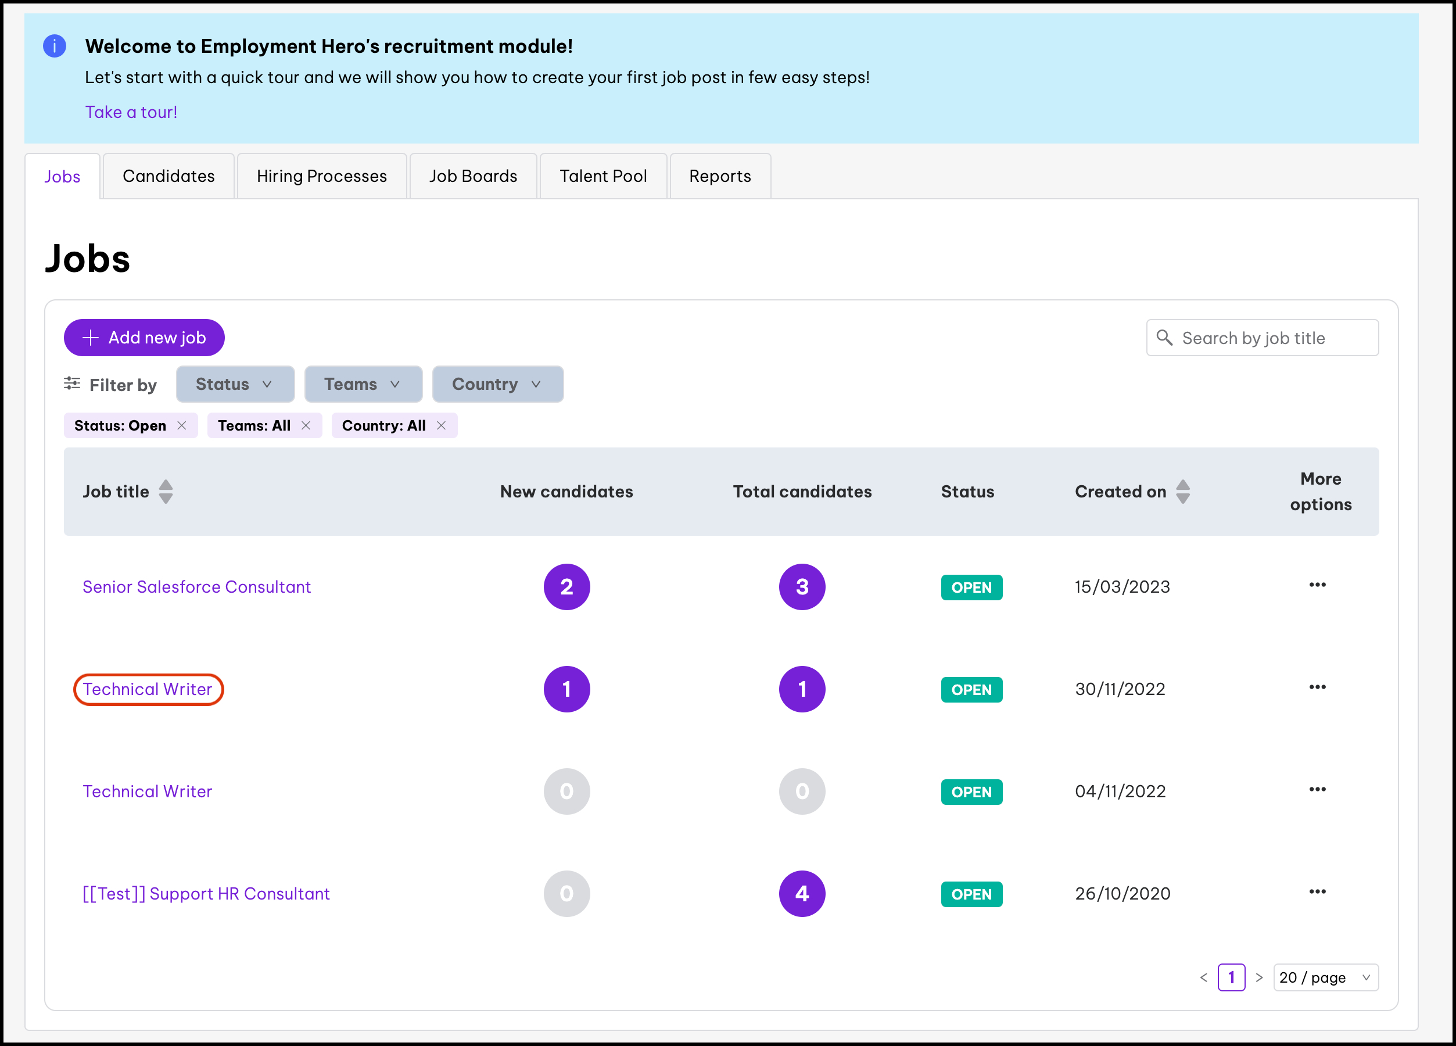Remove the Teams: All filter tag
1456x1046 pixels.
point(306,426)
